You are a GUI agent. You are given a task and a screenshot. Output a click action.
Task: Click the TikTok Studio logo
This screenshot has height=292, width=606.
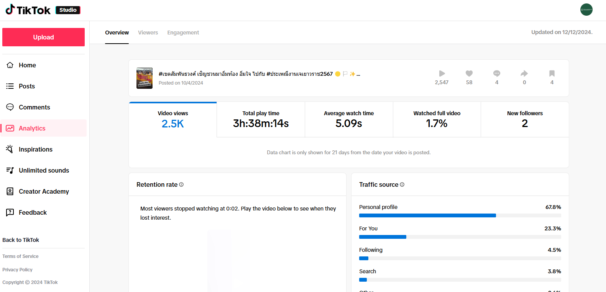[43, 10]
